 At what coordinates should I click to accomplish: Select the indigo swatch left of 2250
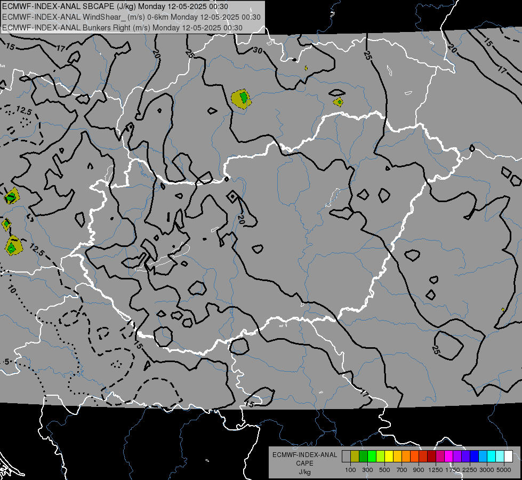tap(465, 457)
